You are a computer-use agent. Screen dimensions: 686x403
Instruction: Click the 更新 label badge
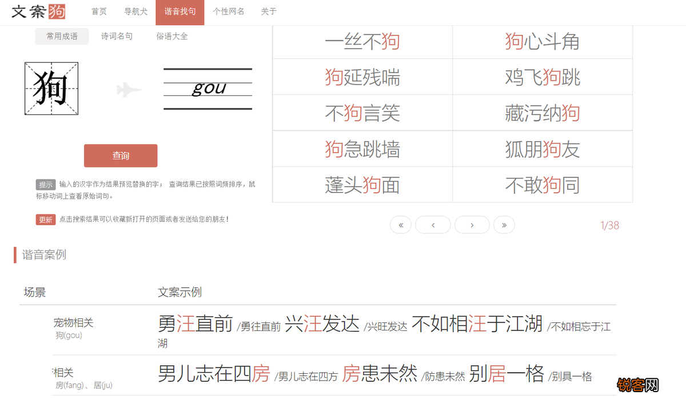pos(46,220)
